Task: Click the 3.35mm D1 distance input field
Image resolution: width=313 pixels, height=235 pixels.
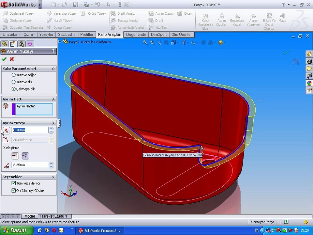Action: coord(30,165)
